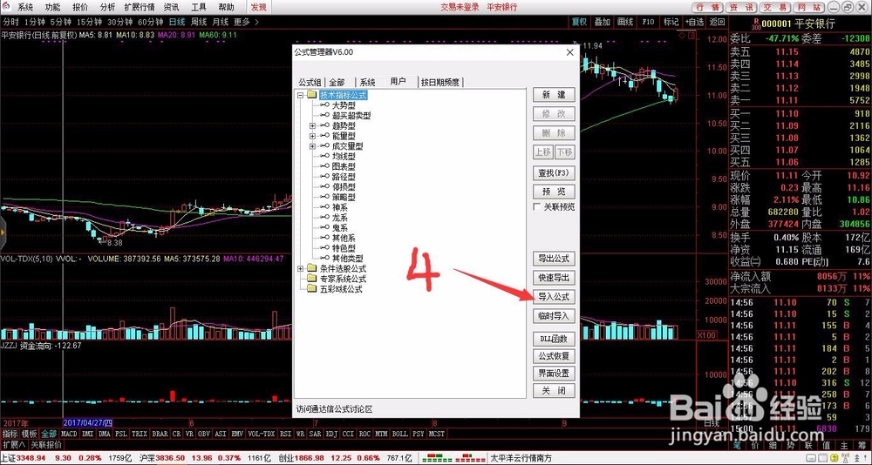Expand the 能量型 tree node

coord(312,136)
